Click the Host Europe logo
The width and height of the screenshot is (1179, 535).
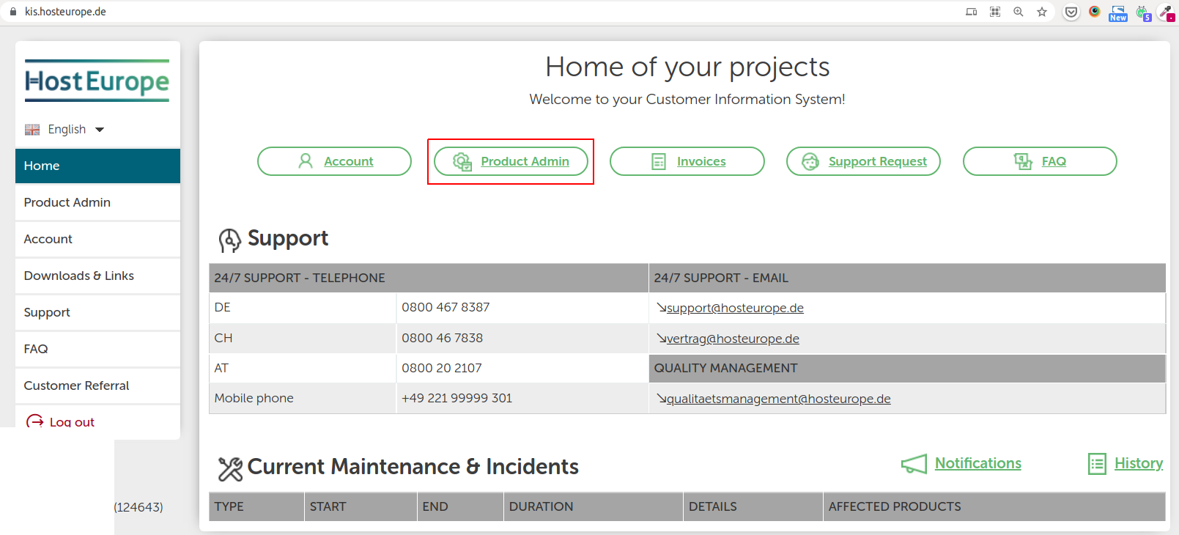97,81
